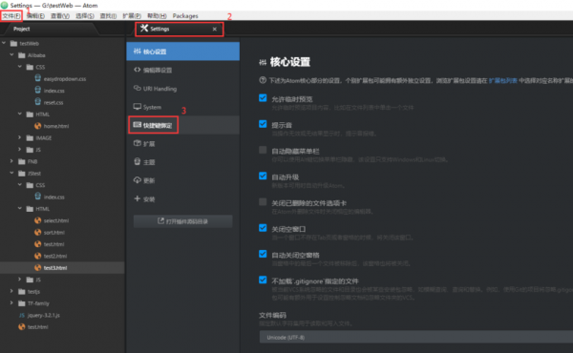
Task: Toggle 不加载 .gitignore 指定的文件 checkbox
Action: point(263,280)
